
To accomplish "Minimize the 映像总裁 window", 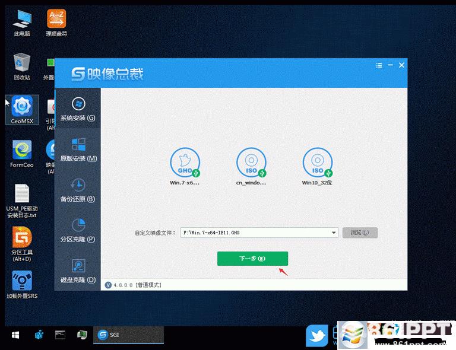I will point(390,65).
